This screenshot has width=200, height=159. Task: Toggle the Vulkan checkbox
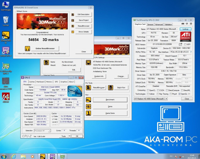pyautogui.click(x=148, y=94)
